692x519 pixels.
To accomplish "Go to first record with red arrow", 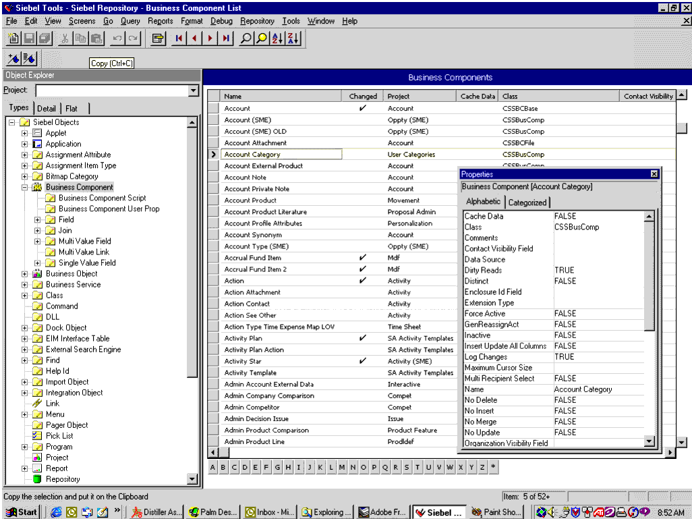I will [x=179, y=39].
